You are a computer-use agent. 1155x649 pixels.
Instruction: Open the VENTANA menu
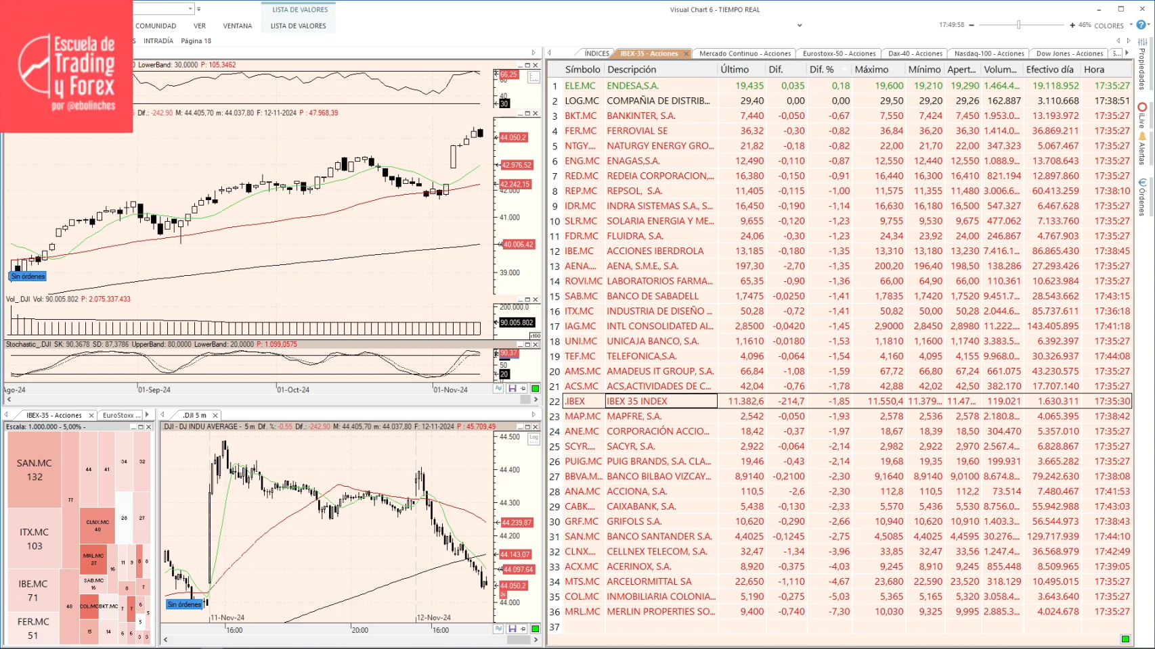point(238,26)
